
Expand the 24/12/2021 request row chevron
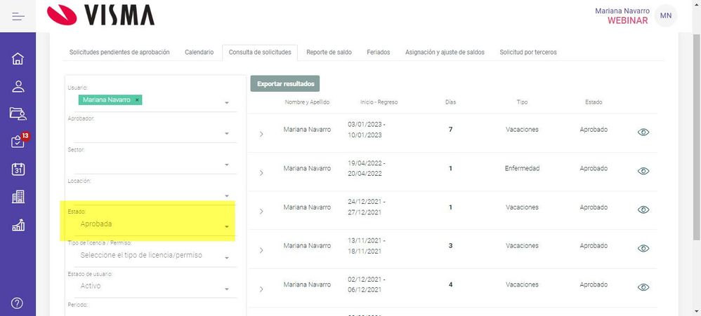pos(261,212)
